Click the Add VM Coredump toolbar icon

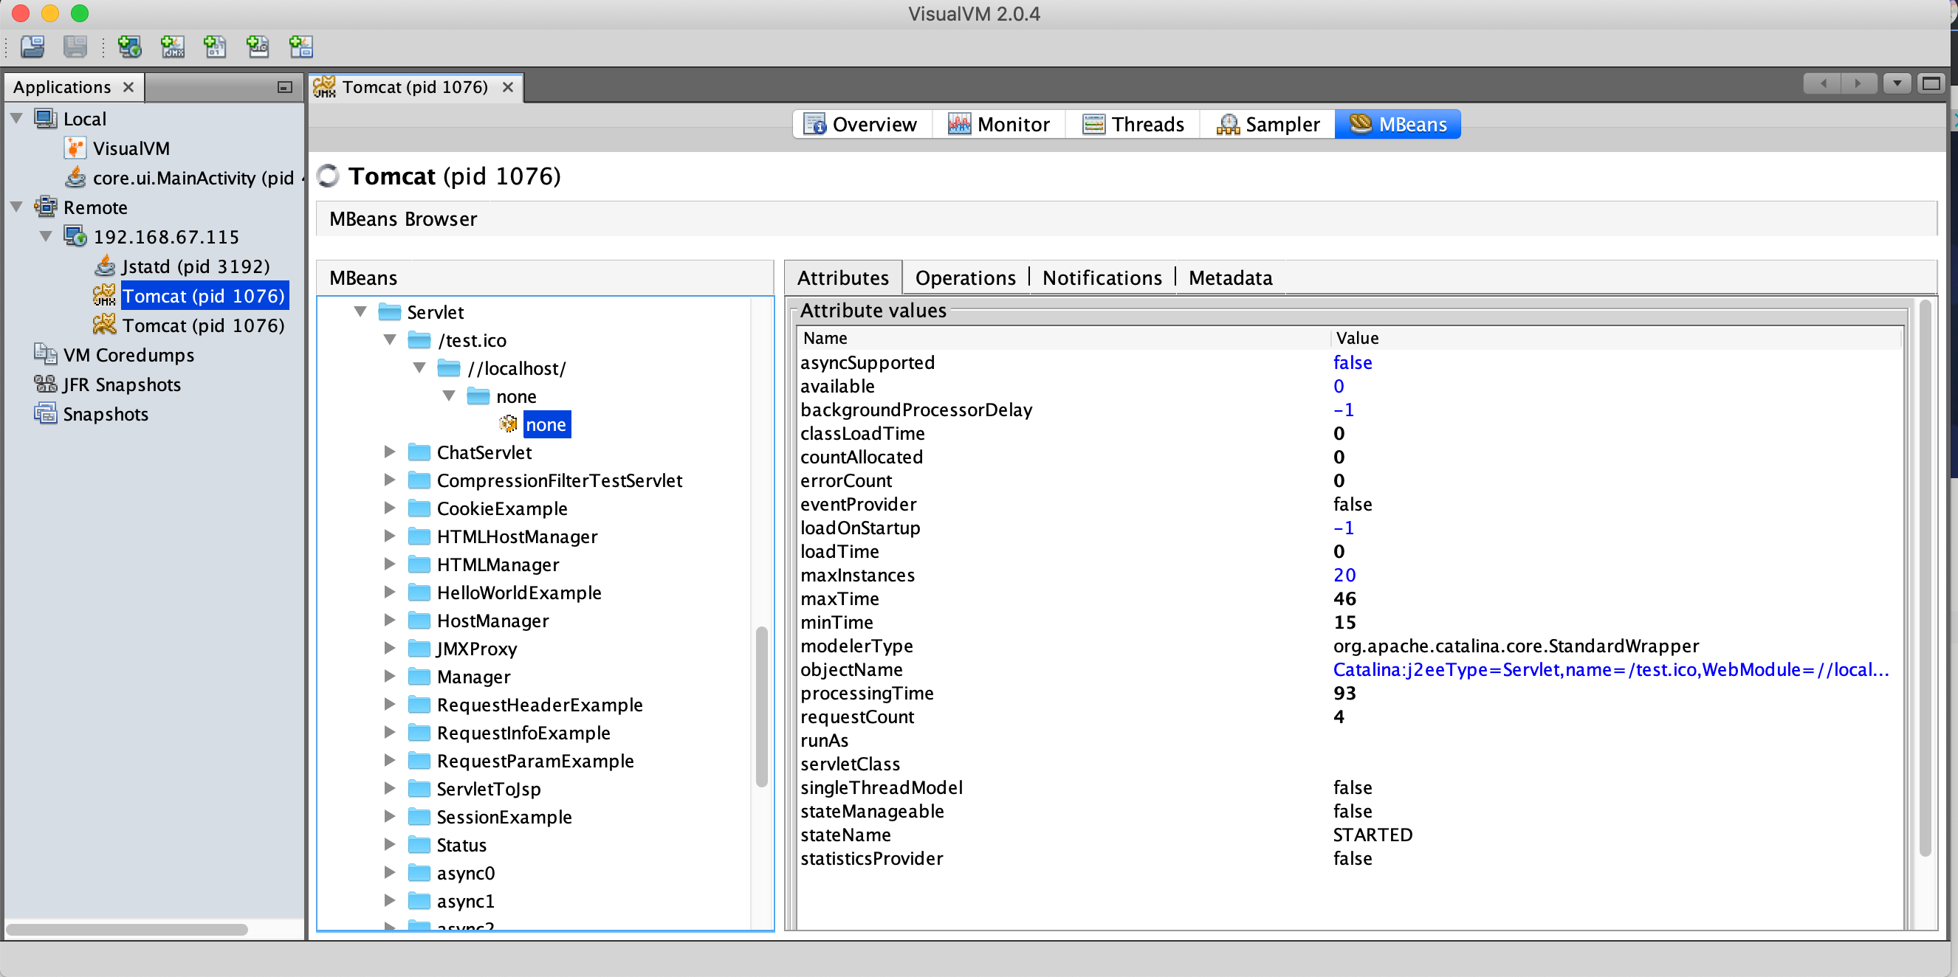tap(215, 47)
